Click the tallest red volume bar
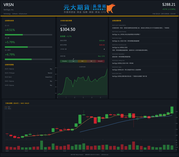The image size is (179, 157). point(134,146)
